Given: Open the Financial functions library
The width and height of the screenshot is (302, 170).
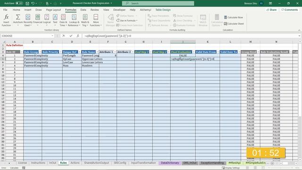Looking at the screenshot, I should 38,20.
